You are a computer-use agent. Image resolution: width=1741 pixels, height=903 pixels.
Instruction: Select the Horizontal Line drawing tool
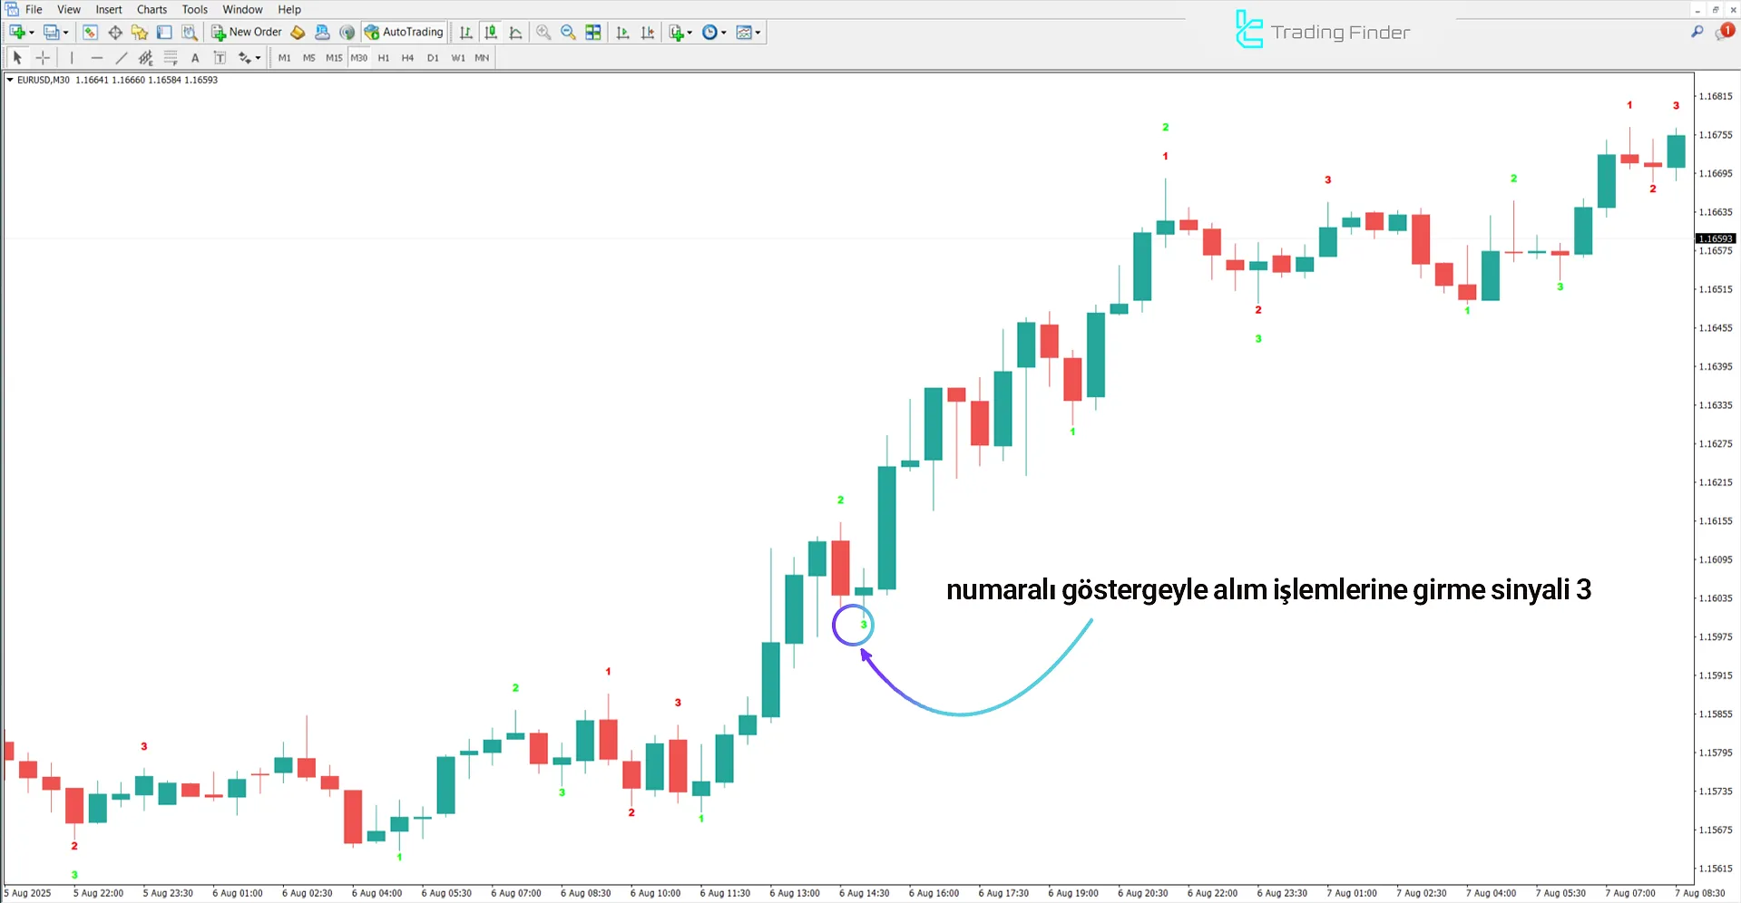[97, 57]
